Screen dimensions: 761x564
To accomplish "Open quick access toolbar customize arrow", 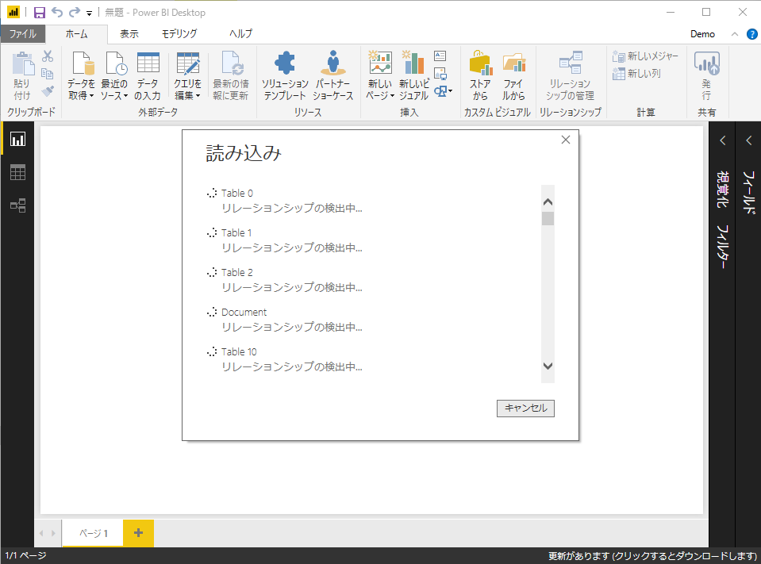I will pos(90,13).
